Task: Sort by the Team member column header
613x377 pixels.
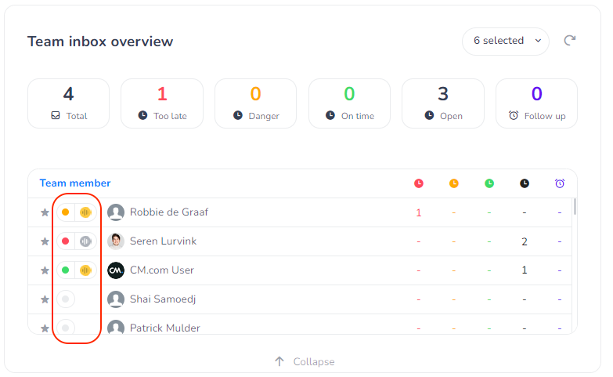Action: coord(75,183)
